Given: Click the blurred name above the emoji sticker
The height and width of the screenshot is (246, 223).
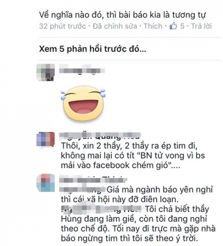Looking at the screenshot, I should tap(82, 70).
